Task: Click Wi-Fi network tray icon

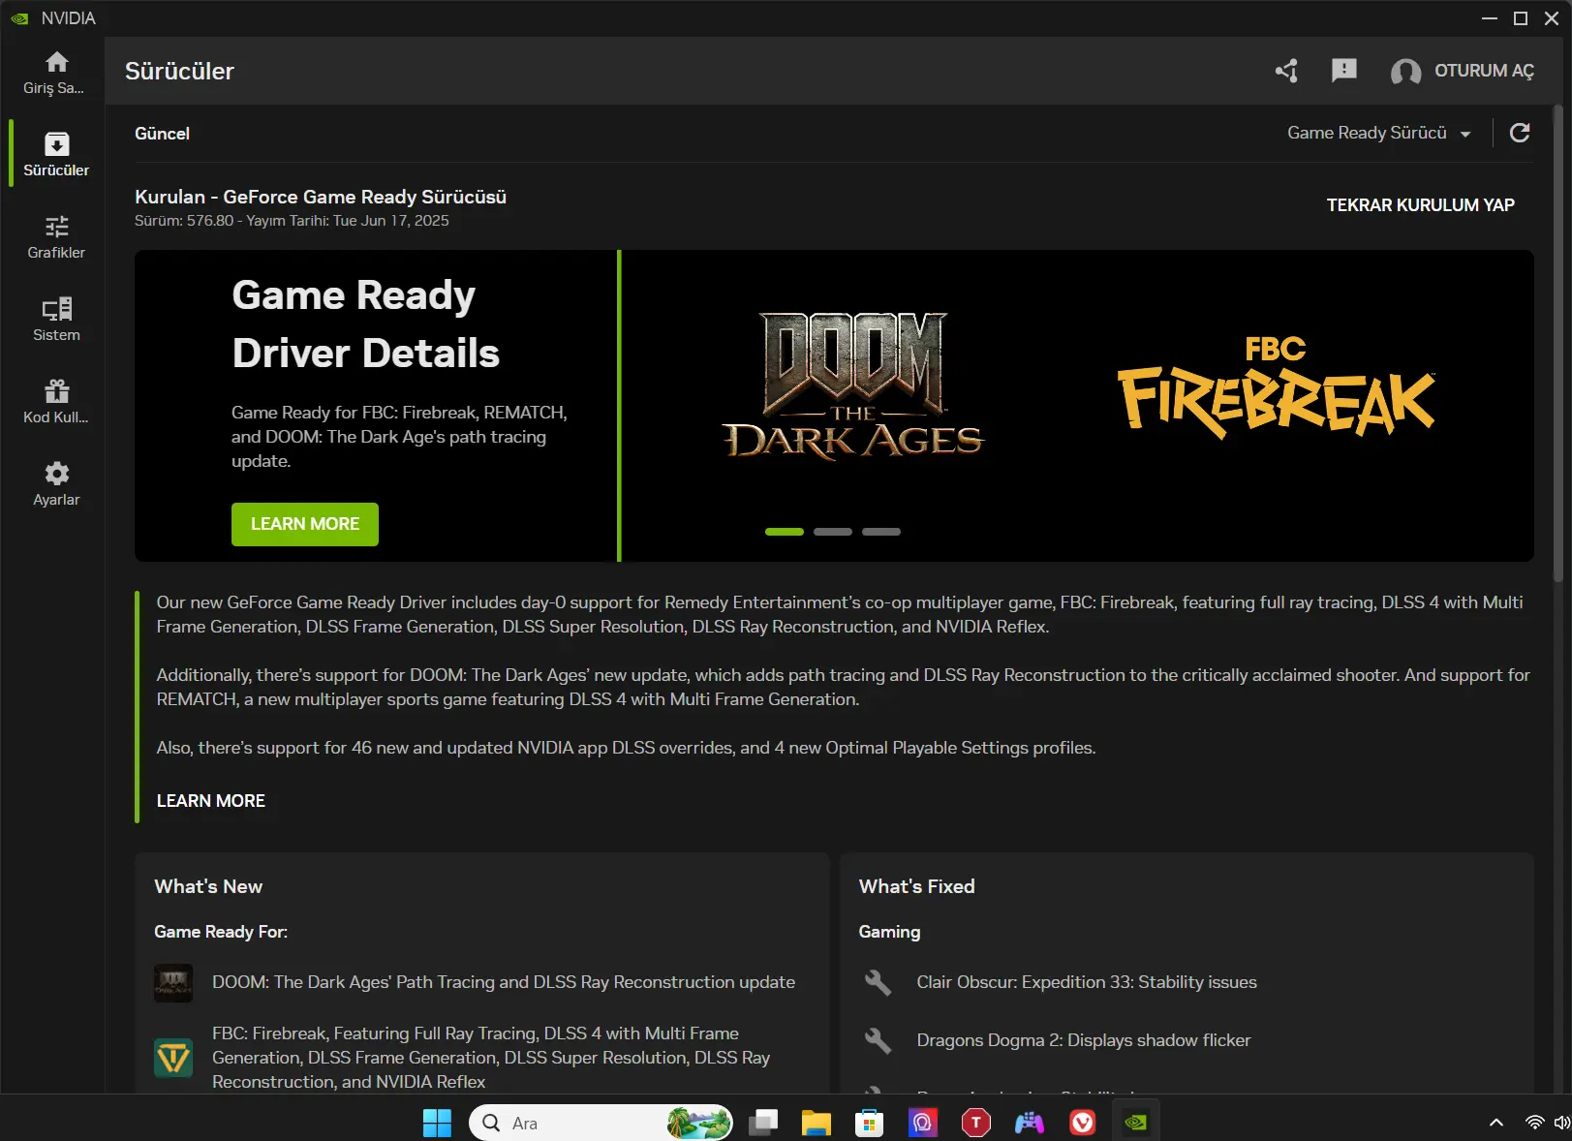Action: [x=1534, y=1123]
